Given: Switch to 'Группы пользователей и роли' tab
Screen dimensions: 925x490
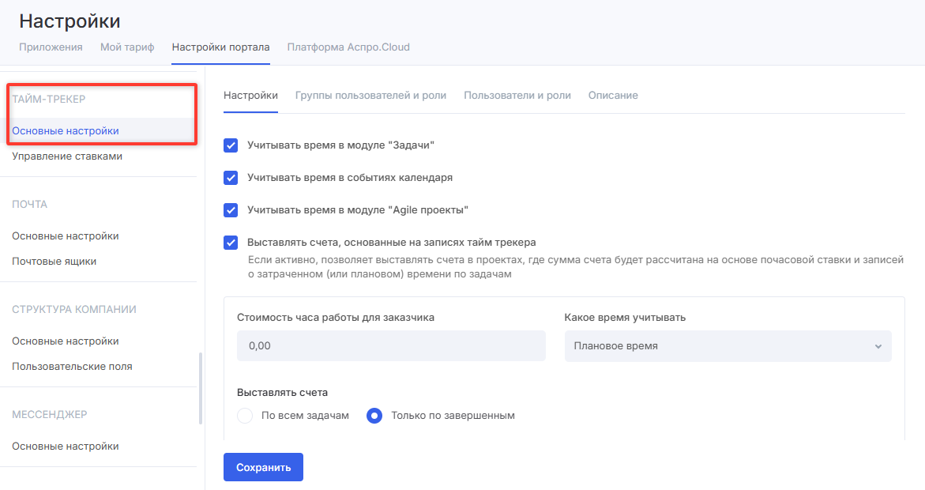Looking at the screenshot, I should pos(370,95).
